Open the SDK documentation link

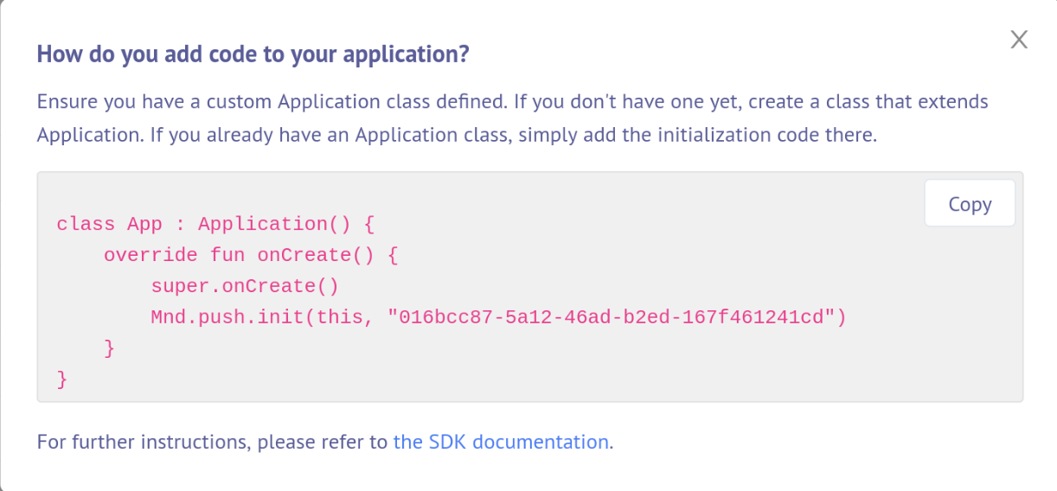coord(501,442)
